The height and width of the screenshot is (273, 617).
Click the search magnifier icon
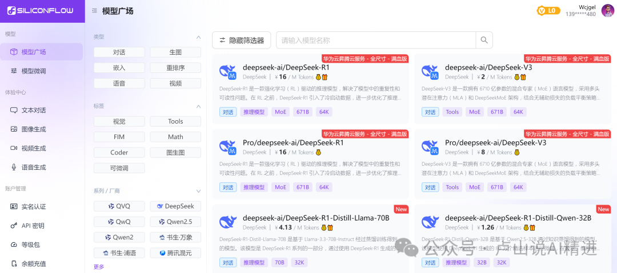tap(484, 40)
